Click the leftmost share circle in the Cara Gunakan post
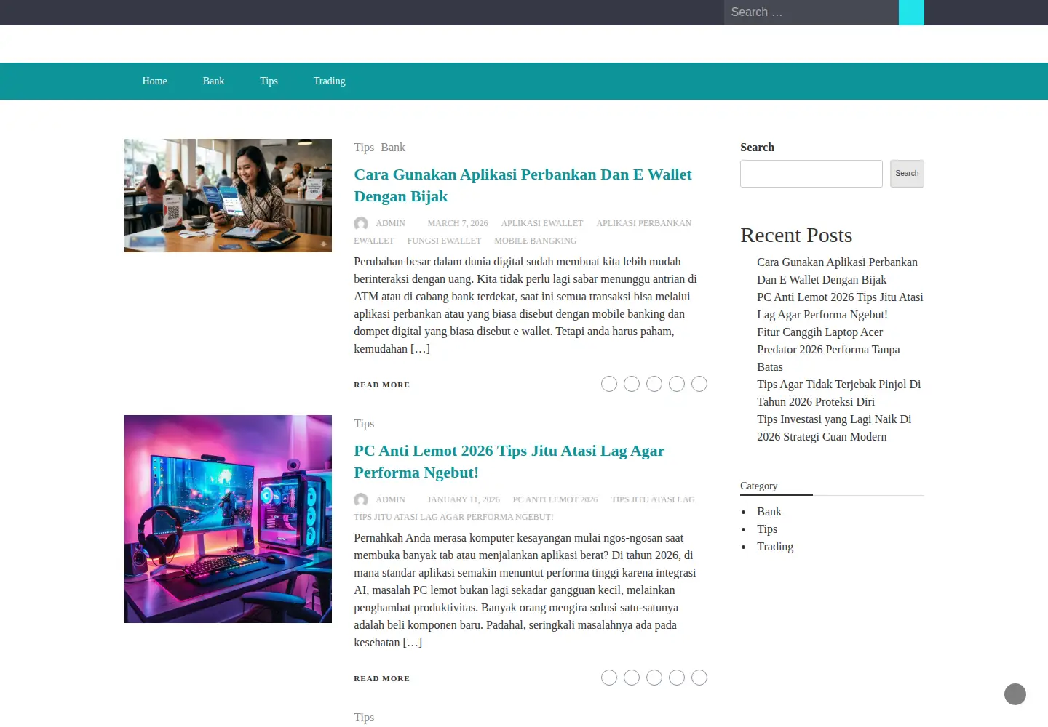This screenshot has width=1048, height=727. pyautogui.click(x=609, y=384)
